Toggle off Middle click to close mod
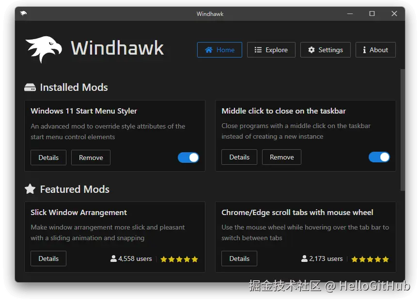Viewport: 420px width, 302px height. 379,157
